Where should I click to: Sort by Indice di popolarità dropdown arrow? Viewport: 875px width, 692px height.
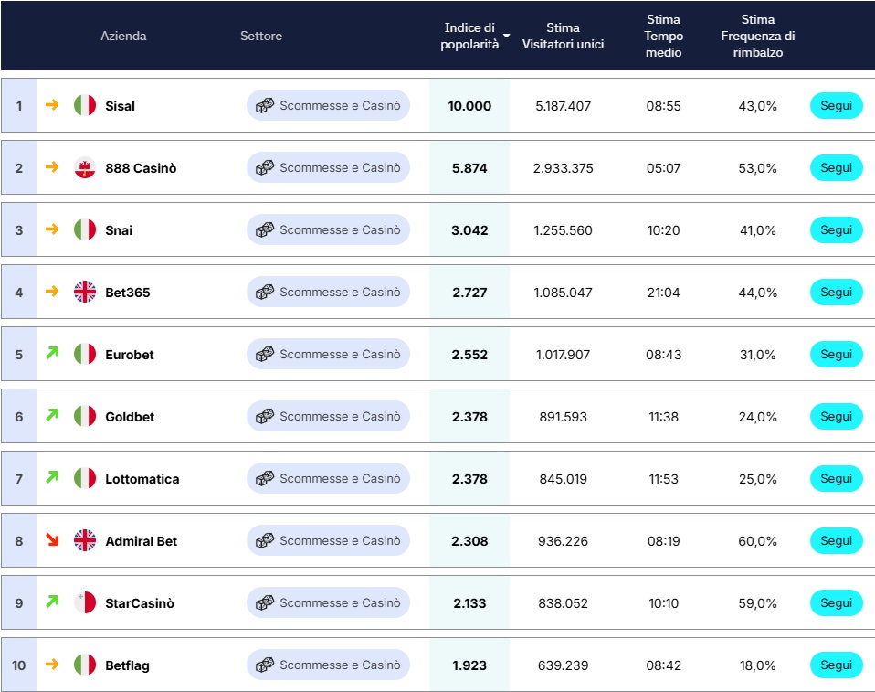pyautogui.click(x=506, y=36)
